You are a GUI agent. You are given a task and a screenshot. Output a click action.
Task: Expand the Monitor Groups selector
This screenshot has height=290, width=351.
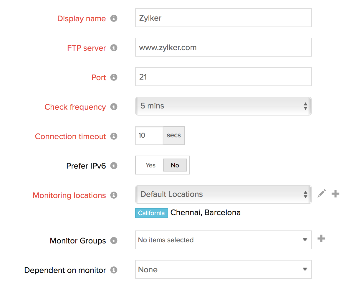click(223, 240)
